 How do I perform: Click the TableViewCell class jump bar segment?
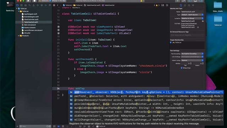point(108,5)
